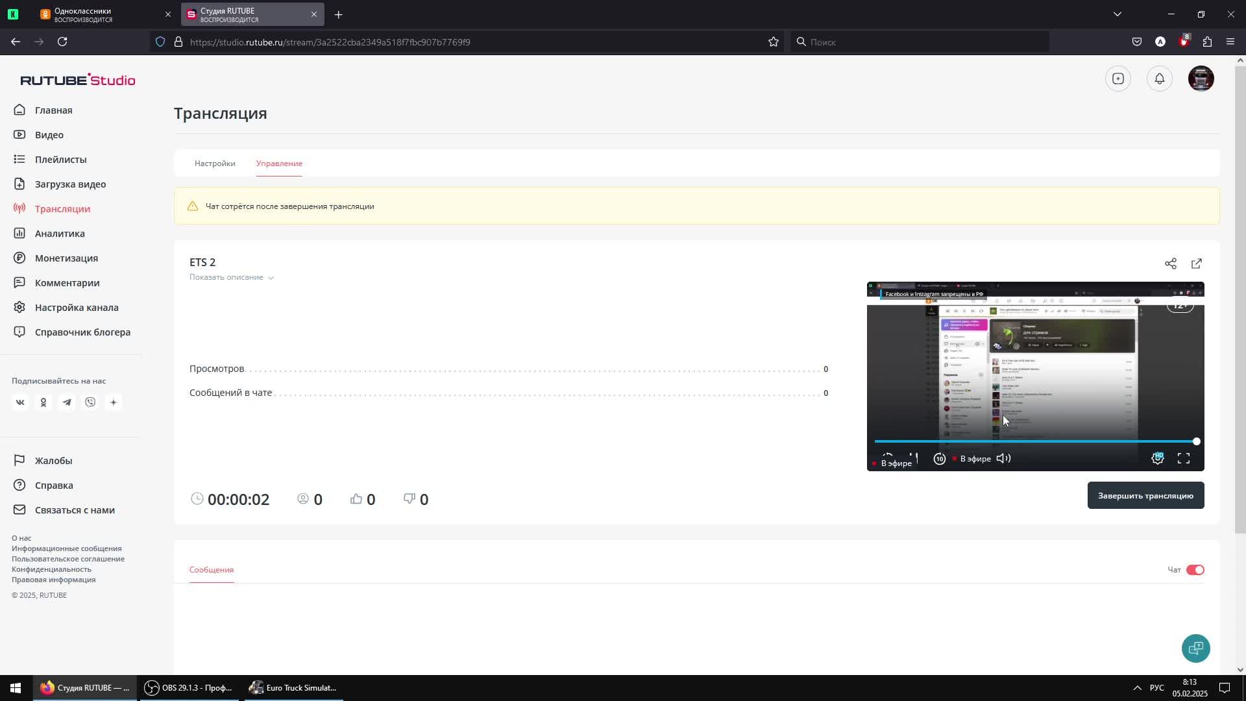The height and width of the screenshot is (701, 1246).
Task: Click the player's seek bar handle
Action: [x=1196, y=441]
